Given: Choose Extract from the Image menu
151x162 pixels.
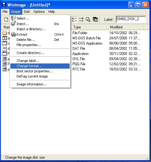Looking at the screenshot, I should [x=40, y=34].
